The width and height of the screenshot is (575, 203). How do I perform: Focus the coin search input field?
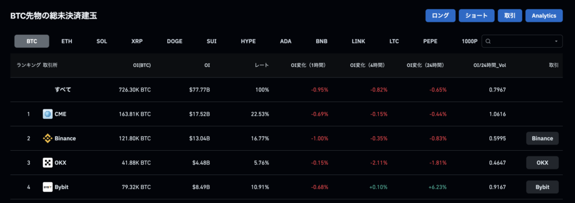[x=522, y=41]
